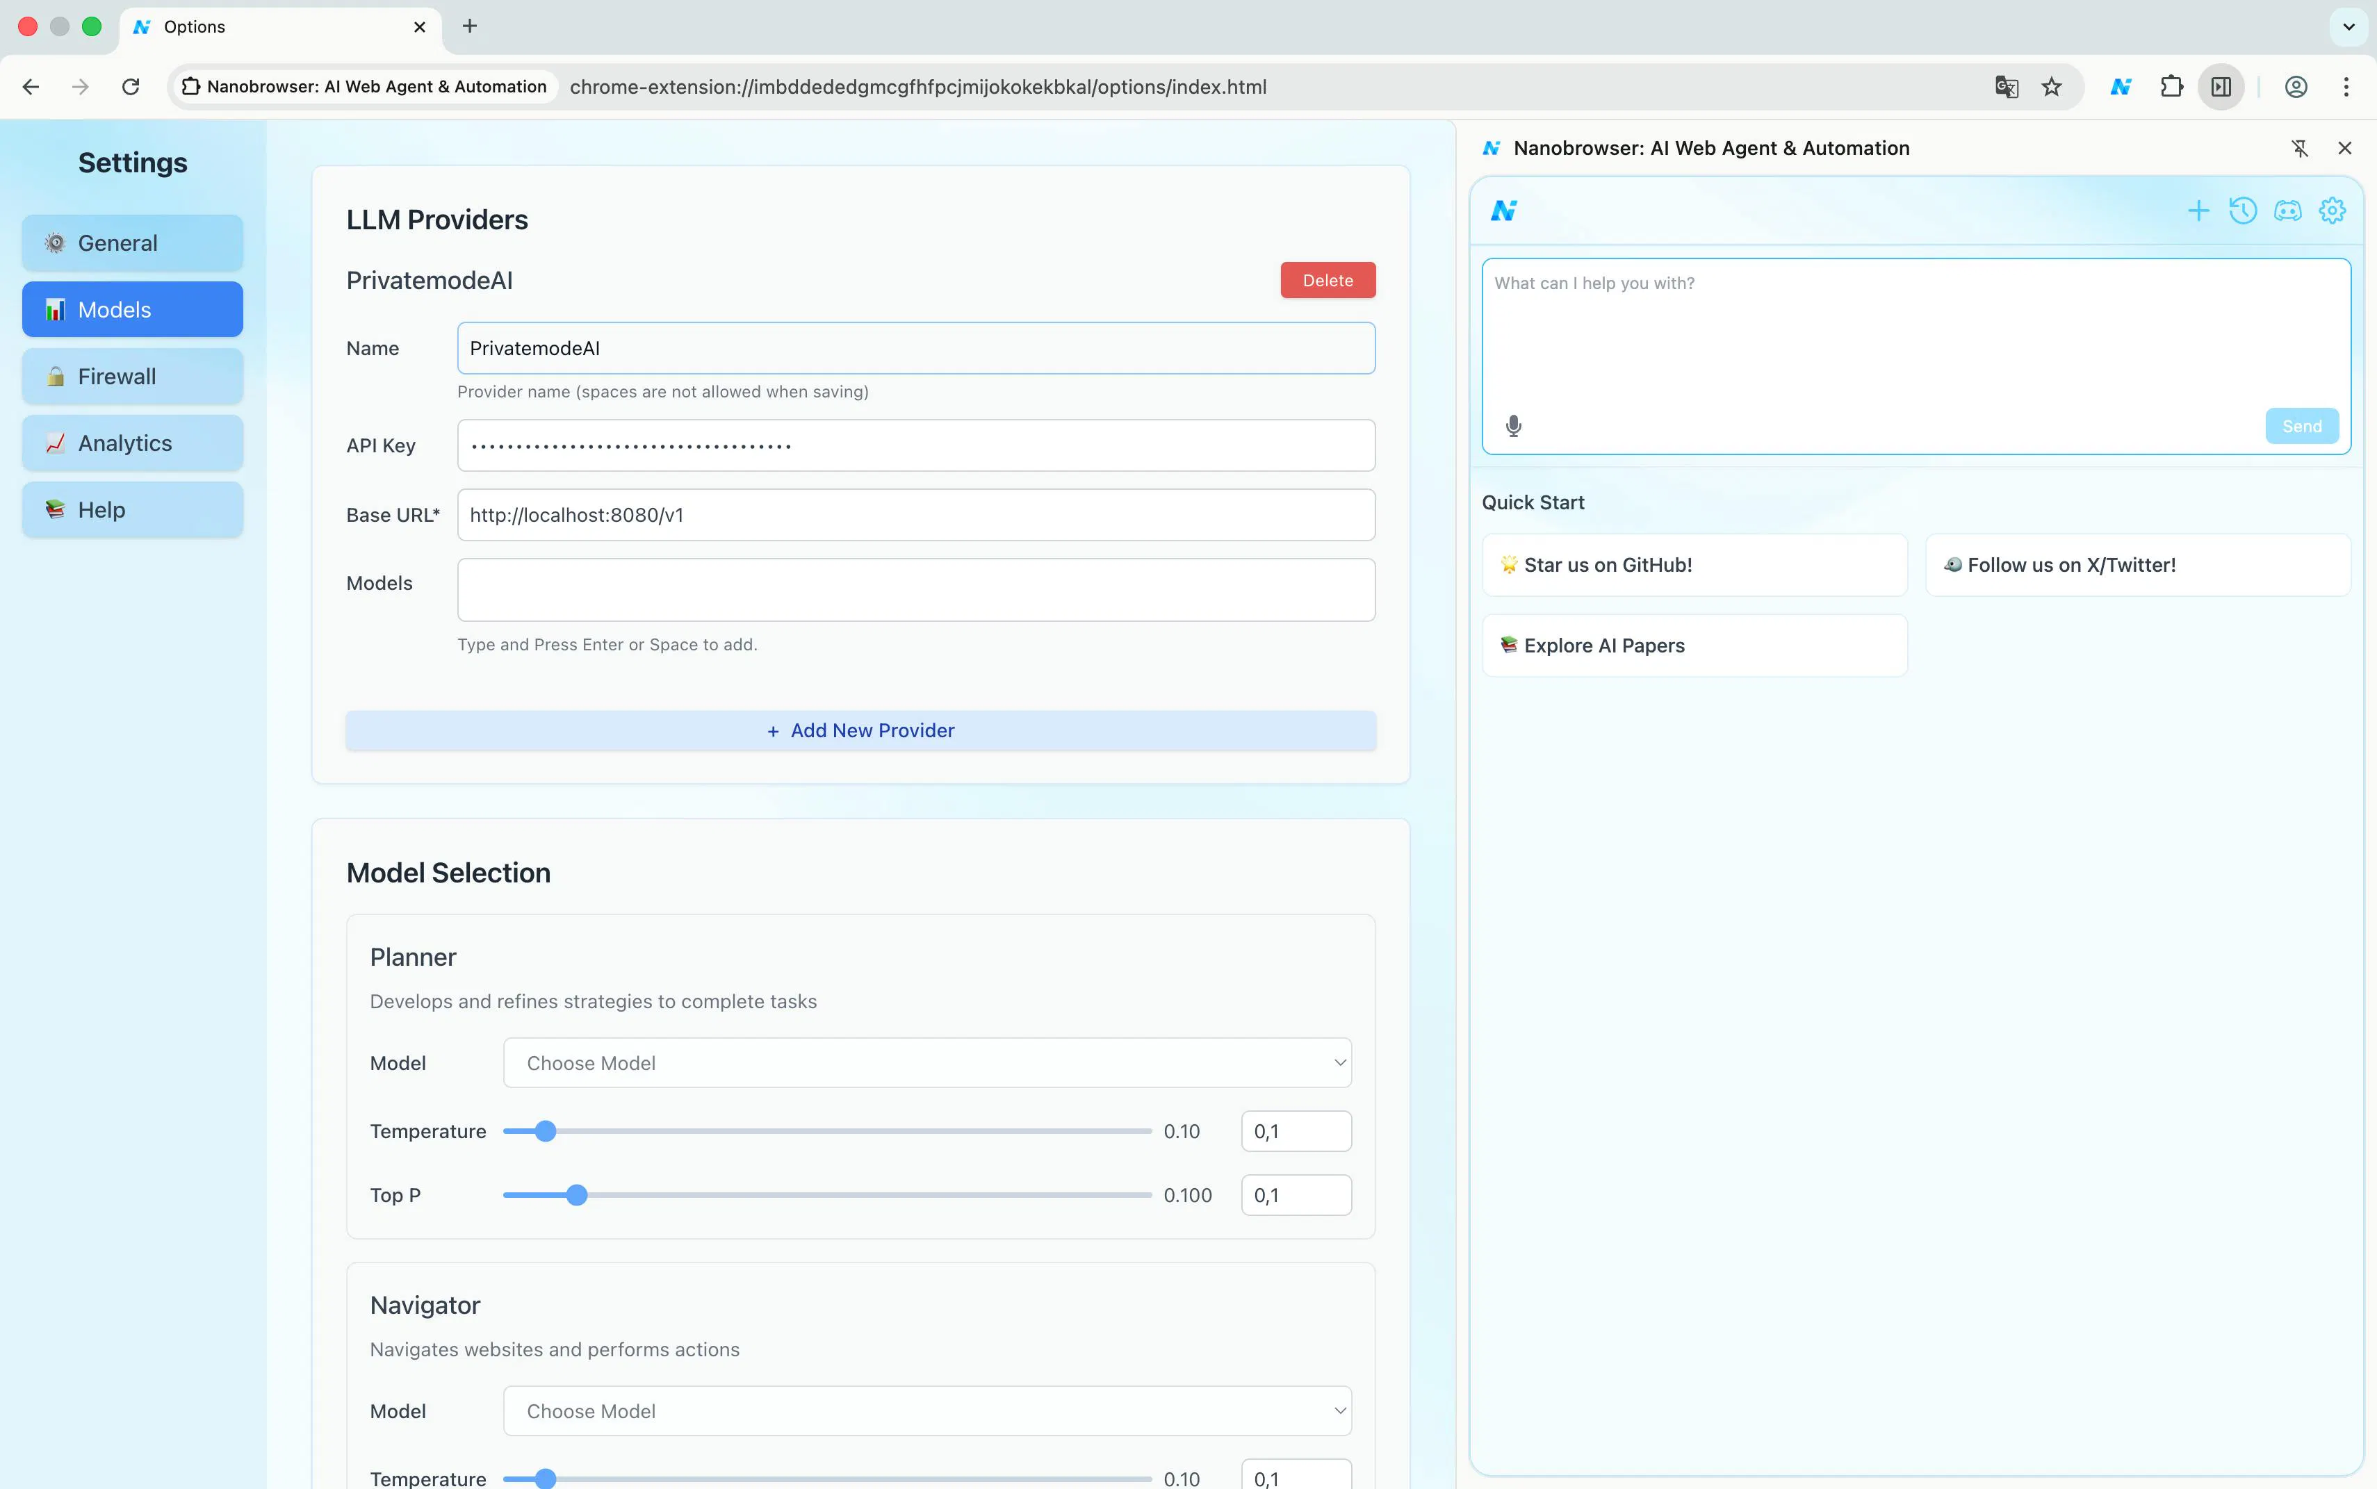
Task: Open the tab search chevron
Action: (x=2349, y=26)
